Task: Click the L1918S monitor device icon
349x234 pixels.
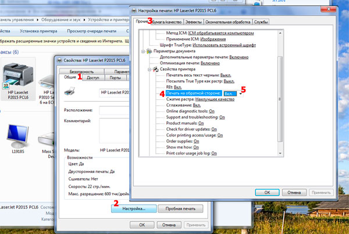Action: [18, 136]
